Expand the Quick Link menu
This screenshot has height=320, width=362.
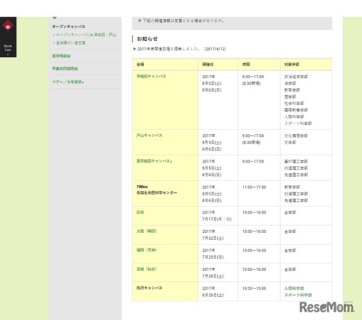tap(8, 49)
